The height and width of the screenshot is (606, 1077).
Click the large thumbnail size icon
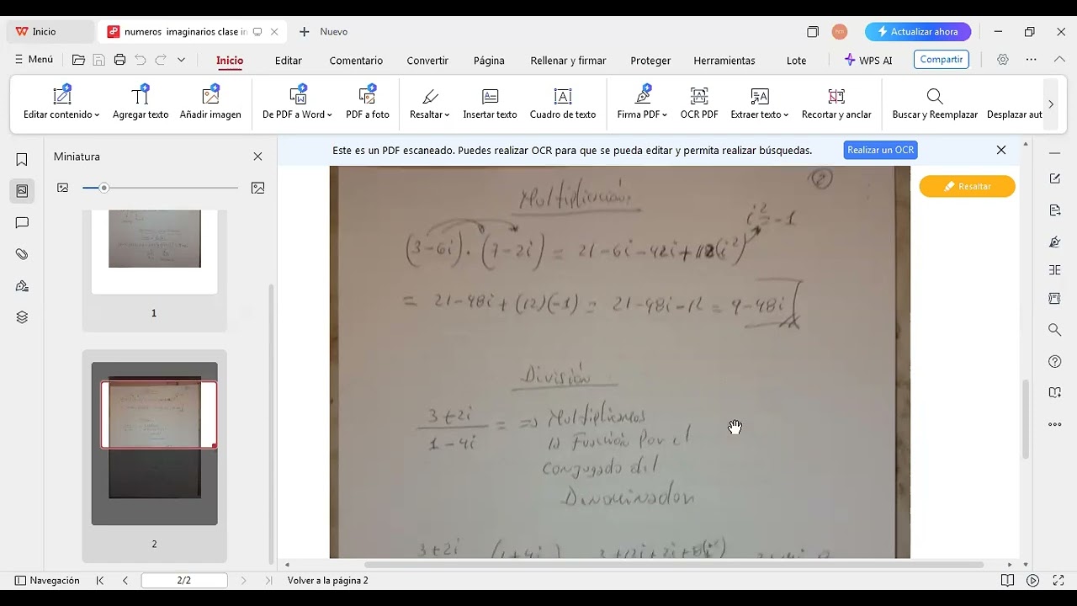258,188
